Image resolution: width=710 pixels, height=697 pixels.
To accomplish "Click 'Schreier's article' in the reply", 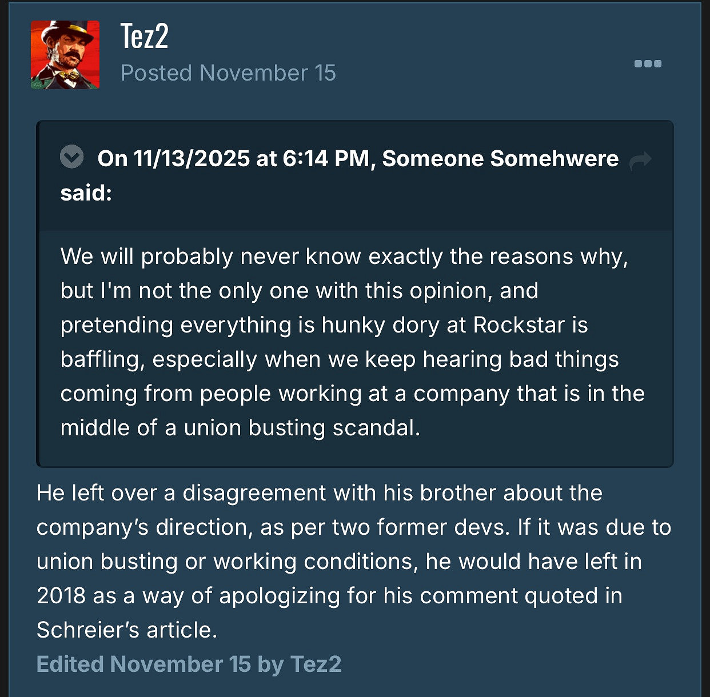I will click(126, 630).
